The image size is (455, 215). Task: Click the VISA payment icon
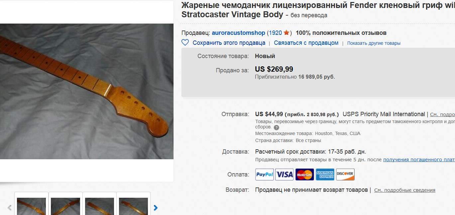pyautogui.click(x=284, y=175)
